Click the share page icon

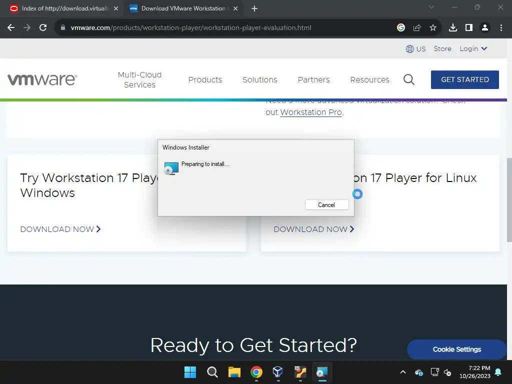(416, 28)
